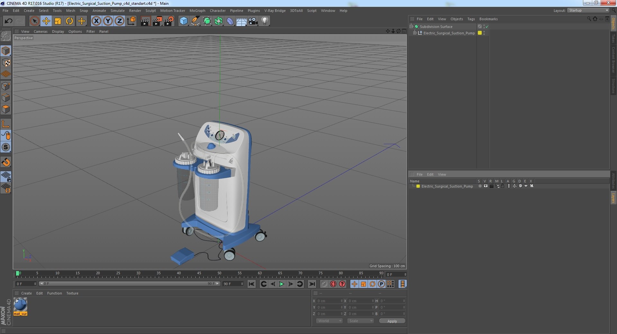
Task: Render to Picture Viewer
Action: pos(157,21)
